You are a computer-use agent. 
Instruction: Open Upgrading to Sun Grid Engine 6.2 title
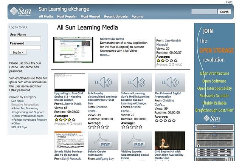point(69,97)
